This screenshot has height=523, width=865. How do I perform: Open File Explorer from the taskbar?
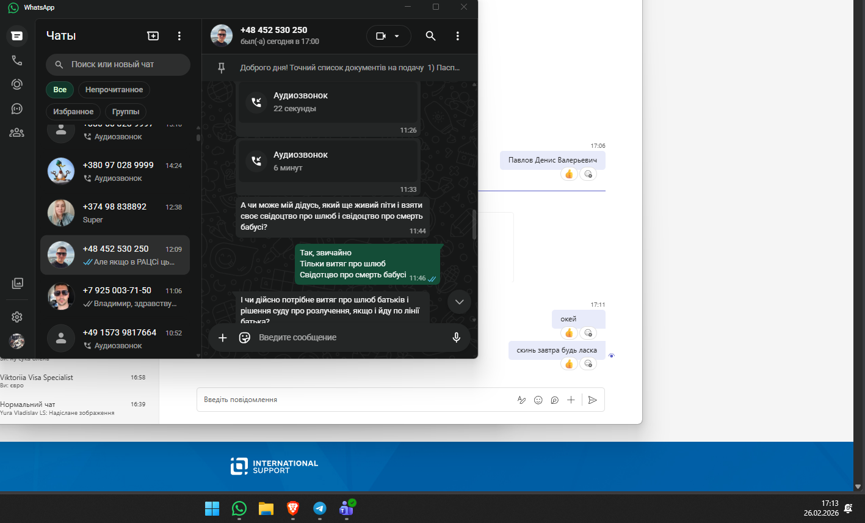(x=266, y=508)
